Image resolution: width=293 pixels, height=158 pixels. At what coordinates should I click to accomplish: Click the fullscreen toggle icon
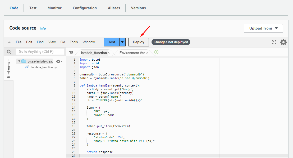[x=274, y=42]
